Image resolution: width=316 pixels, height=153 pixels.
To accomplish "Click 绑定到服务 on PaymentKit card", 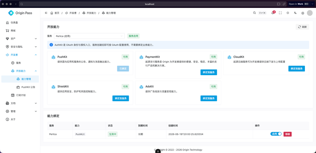I will click(x=209, y=72).
